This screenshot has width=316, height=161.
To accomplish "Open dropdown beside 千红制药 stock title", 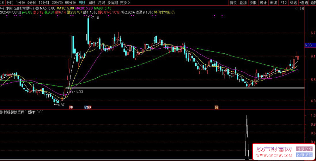I will point(37,9).
